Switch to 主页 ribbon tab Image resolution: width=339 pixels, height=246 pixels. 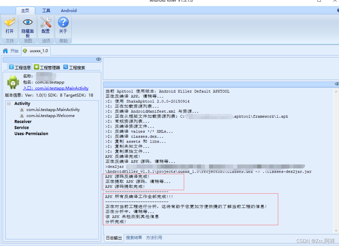tap(25, 11)
